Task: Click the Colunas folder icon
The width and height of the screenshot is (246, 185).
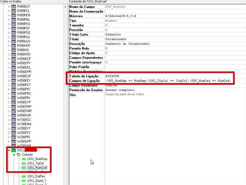Action: pyautogui.click(x=19, y=155)
